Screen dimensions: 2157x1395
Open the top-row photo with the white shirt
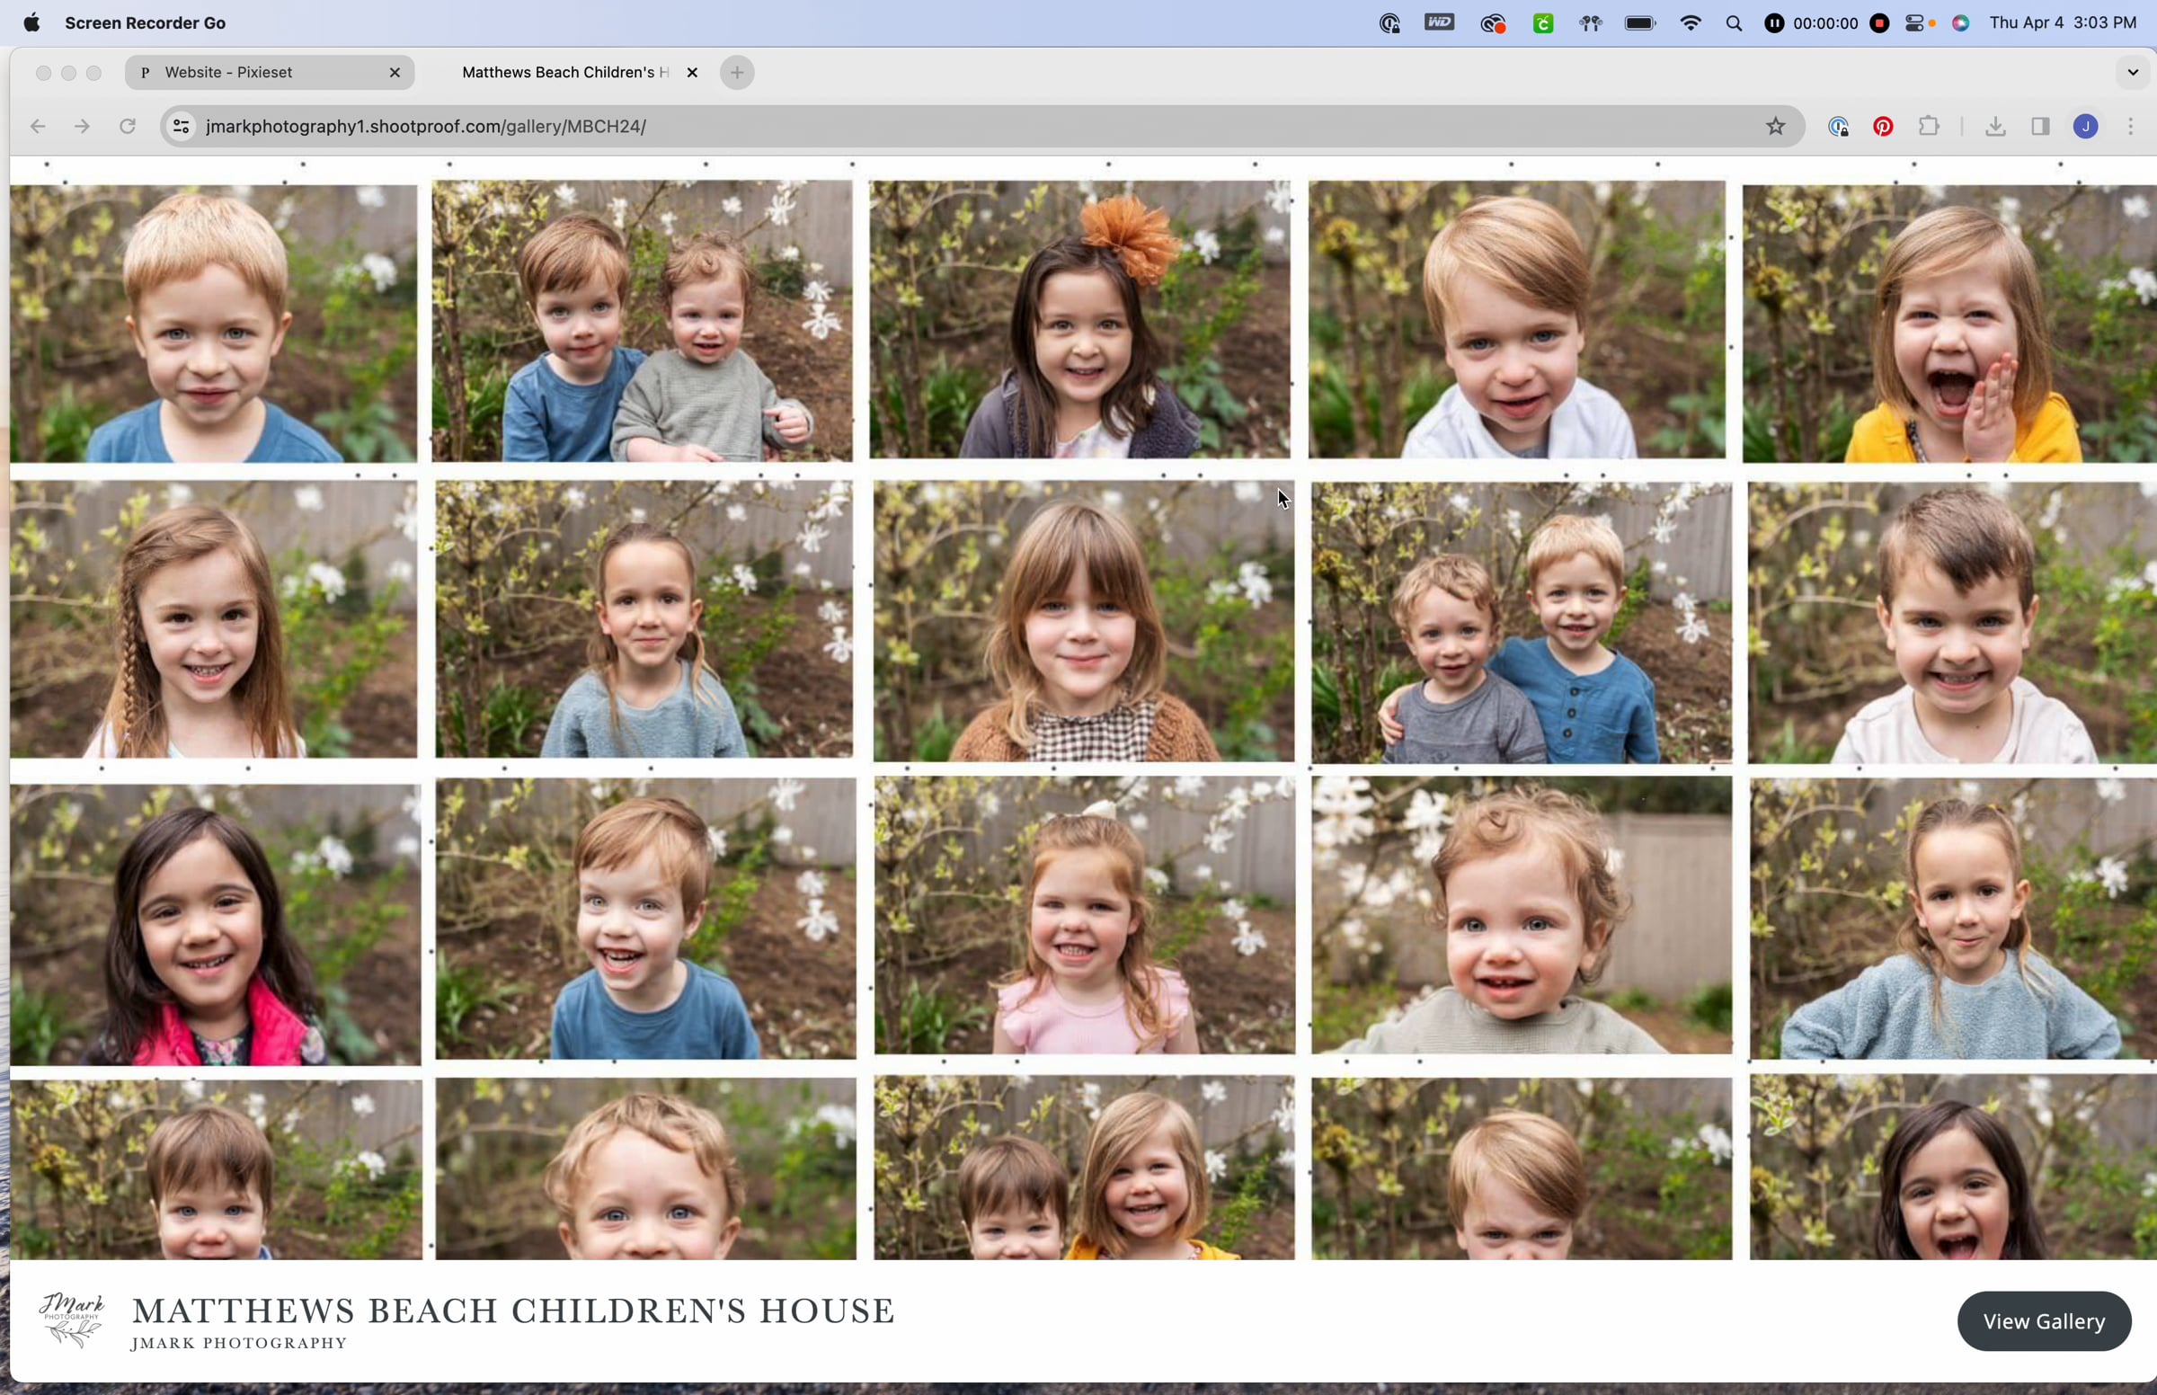point(1517,320)
